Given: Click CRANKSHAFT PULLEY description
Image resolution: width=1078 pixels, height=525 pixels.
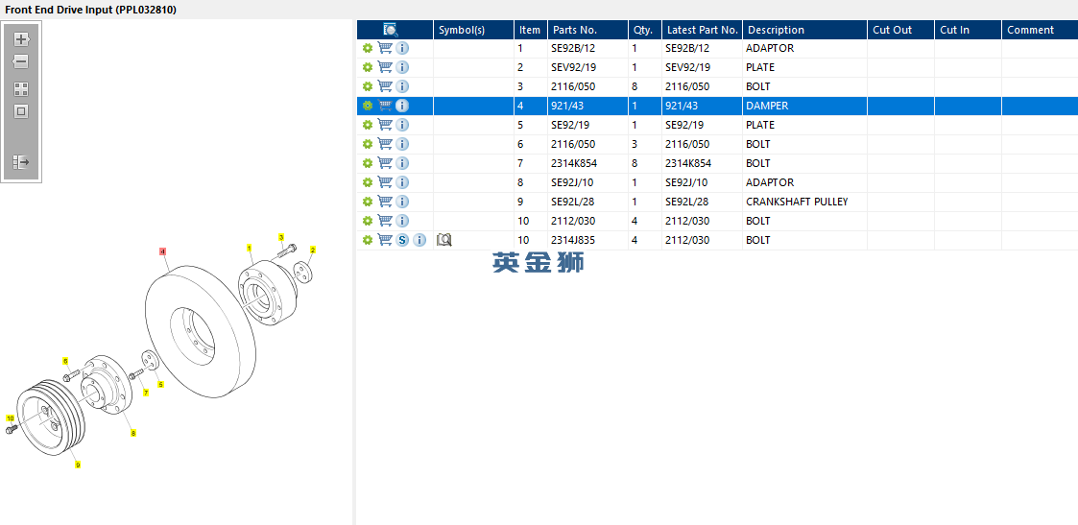Looking at the screenshot, I should pos(797,202).
